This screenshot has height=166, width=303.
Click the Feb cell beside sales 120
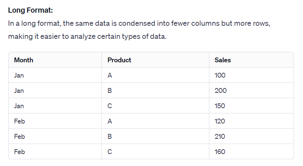19,121
